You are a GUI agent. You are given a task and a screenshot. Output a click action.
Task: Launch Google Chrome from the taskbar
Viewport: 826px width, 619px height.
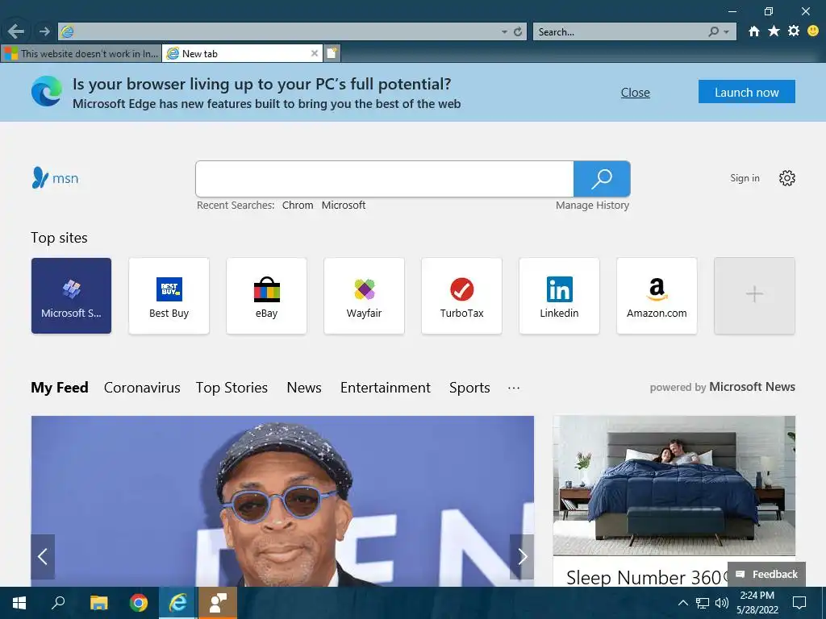(x=139, y=603)
